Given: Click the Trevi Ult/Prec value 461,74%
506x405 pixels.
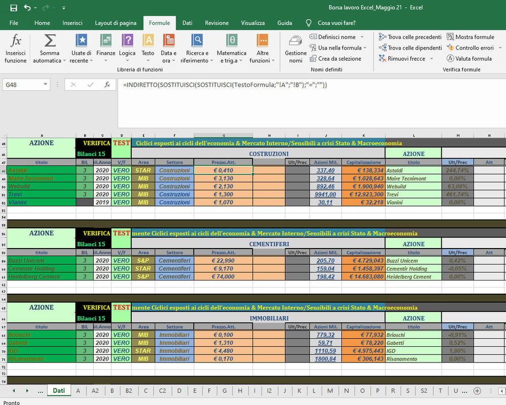Looking at the screenshot, I should coord(457,194).
